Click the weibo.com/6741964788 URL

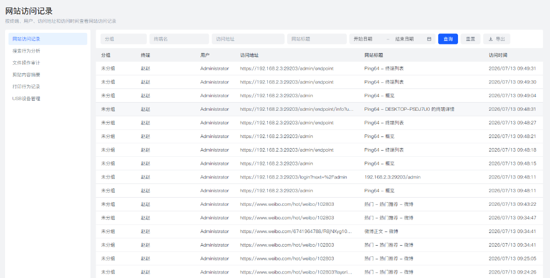click(296, 231)
